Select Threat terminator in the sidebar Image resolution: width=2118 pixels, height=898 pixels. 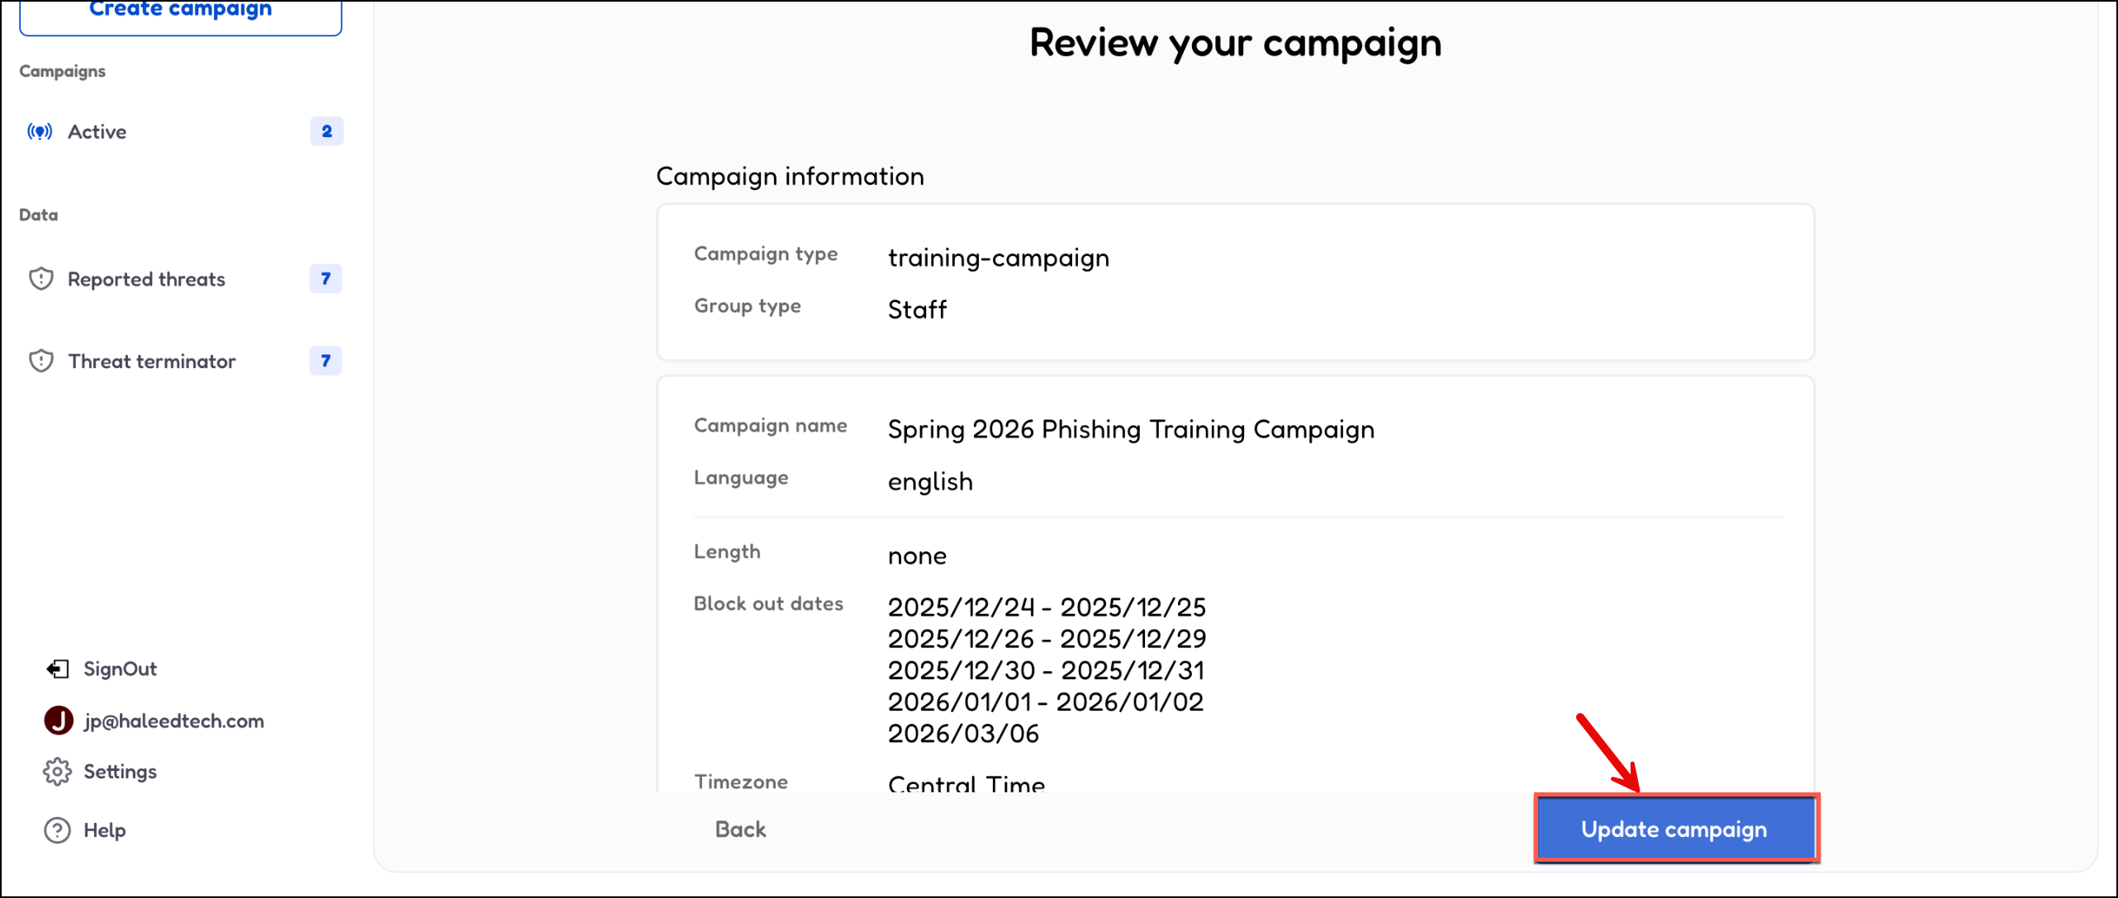(x=152, y=361)
